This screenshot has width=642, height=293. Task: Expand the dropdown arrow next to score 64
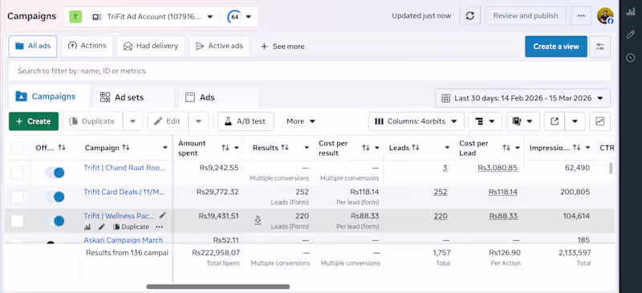tap(248, 17)
